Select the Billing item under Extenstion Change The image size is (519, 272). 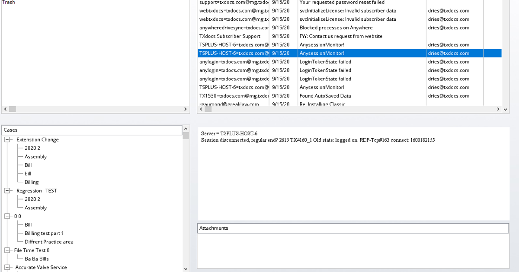(x=32, y=182)
